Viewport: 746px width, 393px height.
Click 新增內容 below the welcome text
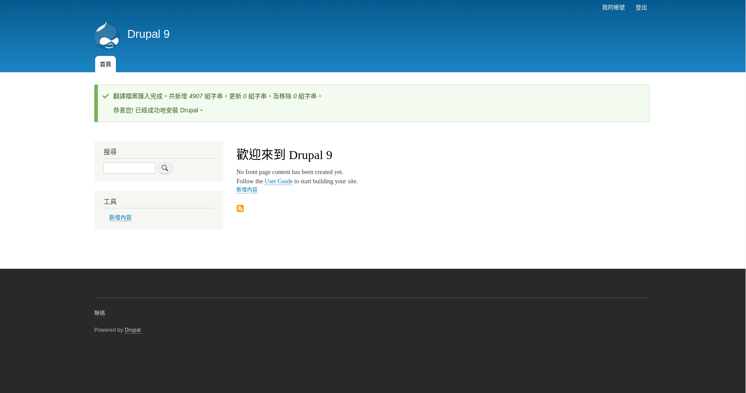pyautogui.click(x=247, y=190)
